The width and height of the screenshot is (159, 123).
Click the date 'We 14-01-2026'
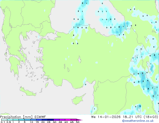click(x=106, y=117)
